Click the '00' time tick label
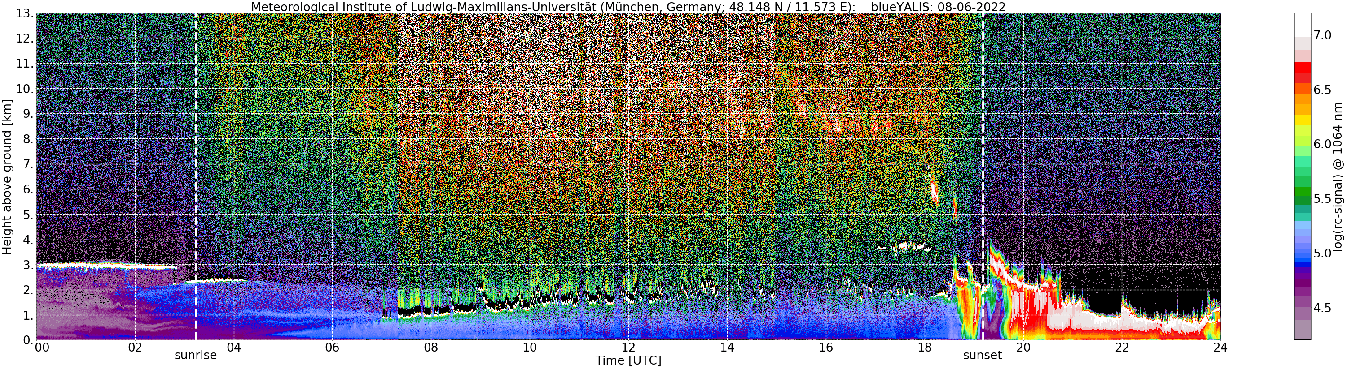 [42, 348]
